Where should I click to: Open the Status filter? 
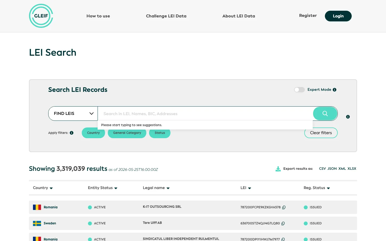point(160,133)
